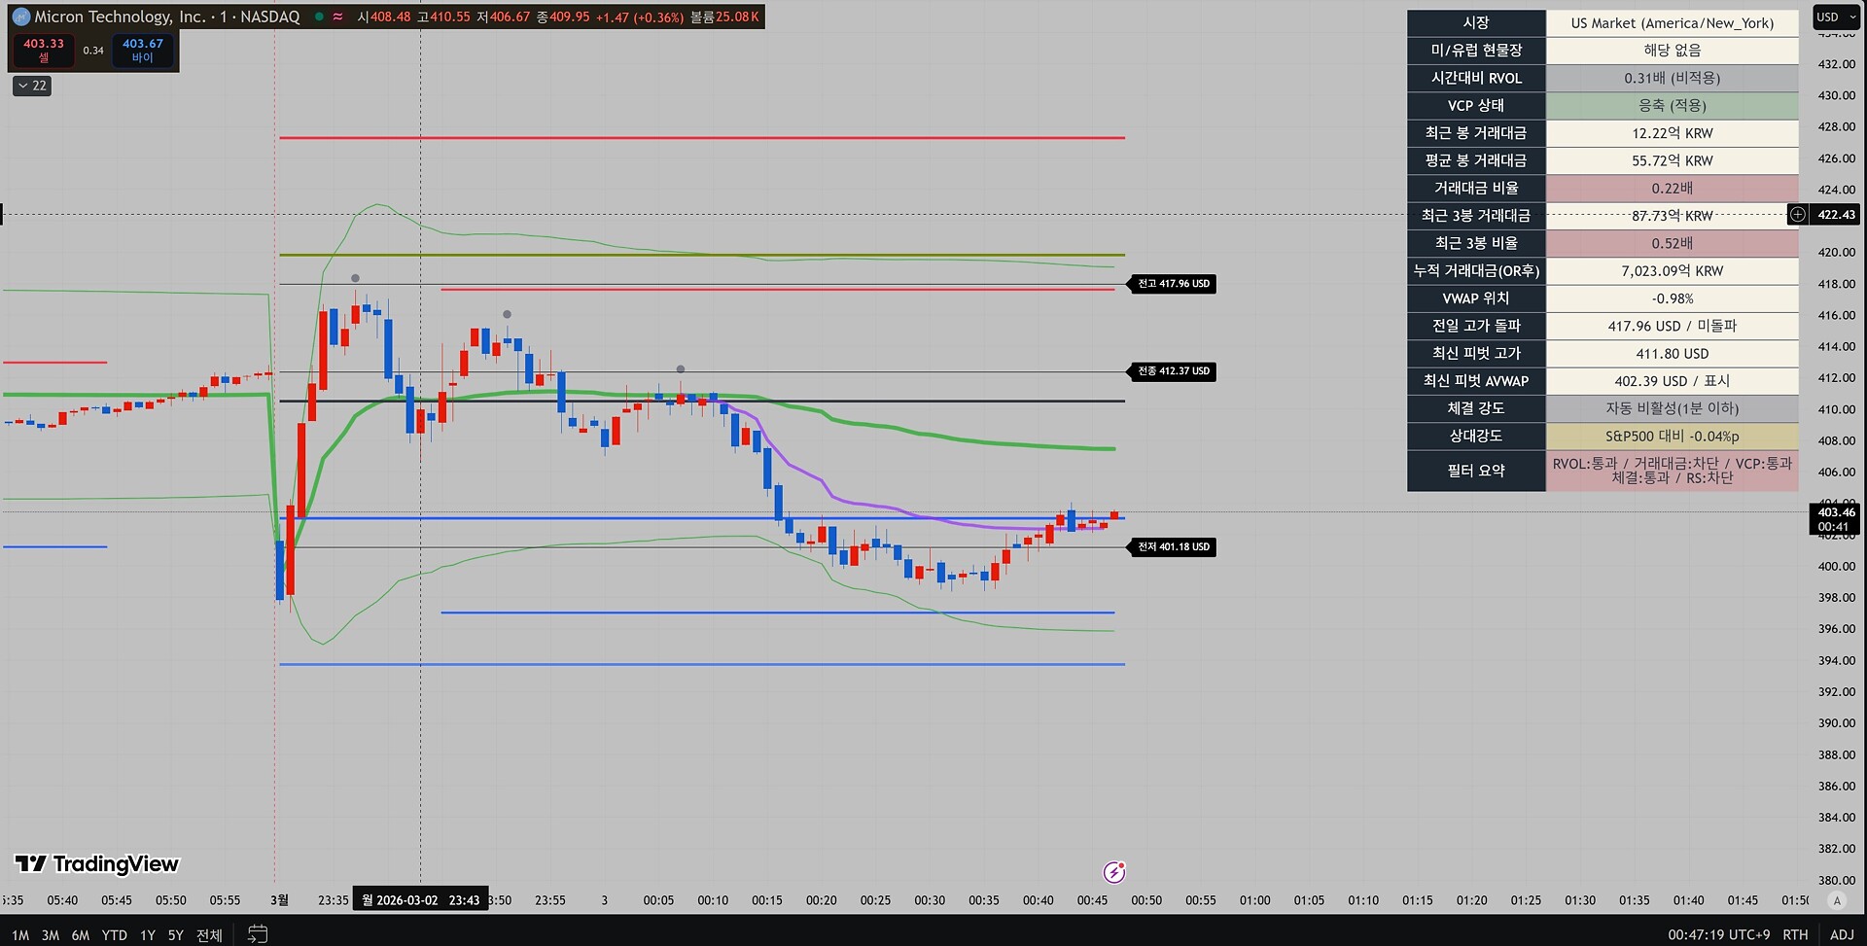This screenshot has height=946, width=1867.
Task: Click the 0.52배 ratio cell
Action: (1673, 243)
